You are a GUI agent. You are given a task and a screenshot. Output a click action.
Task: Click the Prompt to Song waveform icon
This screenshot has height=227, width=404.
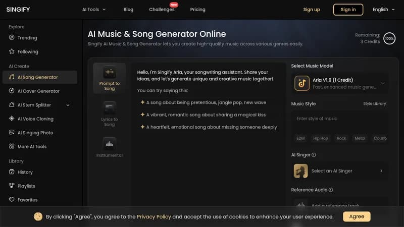[110, 72]
